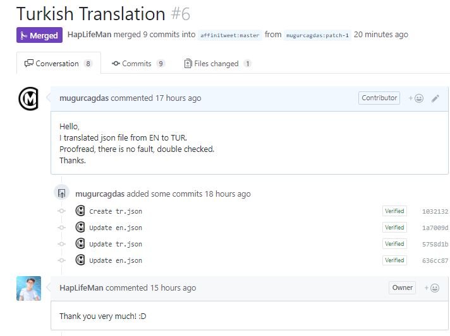450x336 pixels.
Task: Click the affinitweet:master branch label
Action: pos(230,35)
